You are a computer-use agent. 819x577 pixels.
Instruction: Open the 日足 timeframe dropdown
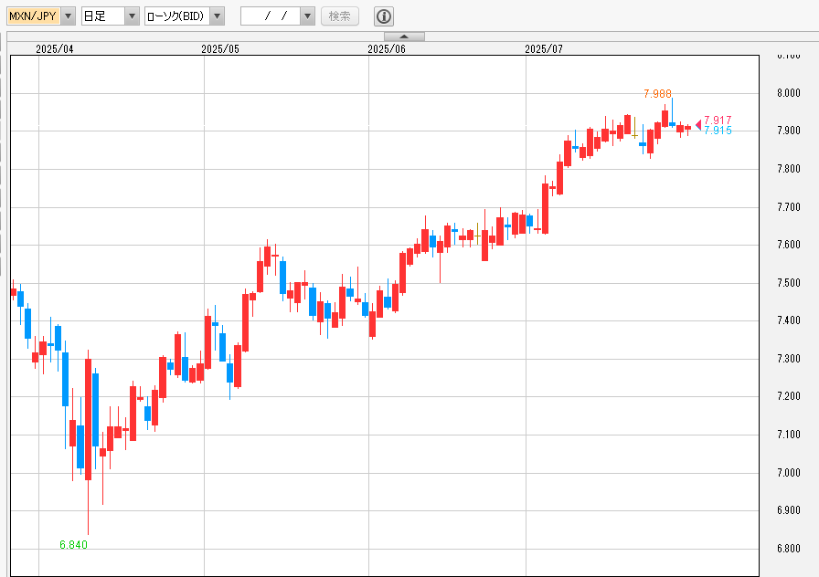(132, 16)
